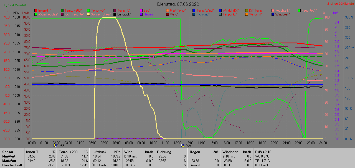
Task: Click the Innen-T. maximum value '25.2'
Action: point(52,161)
